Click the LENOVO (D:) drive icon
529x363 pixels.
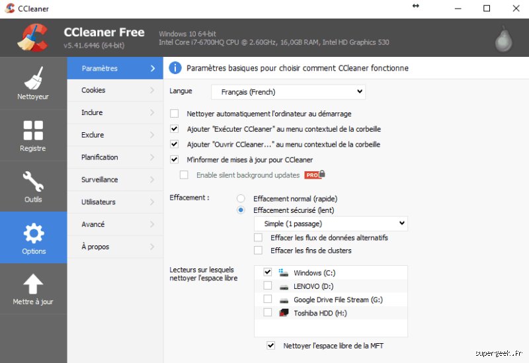pos(284,287)
